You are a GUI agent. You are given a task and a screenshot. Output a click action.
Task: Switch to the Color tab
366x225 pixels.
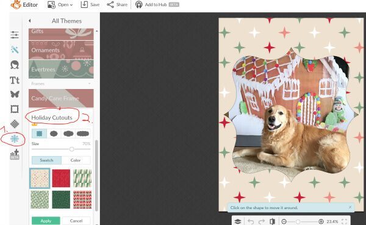pos(76,160)
